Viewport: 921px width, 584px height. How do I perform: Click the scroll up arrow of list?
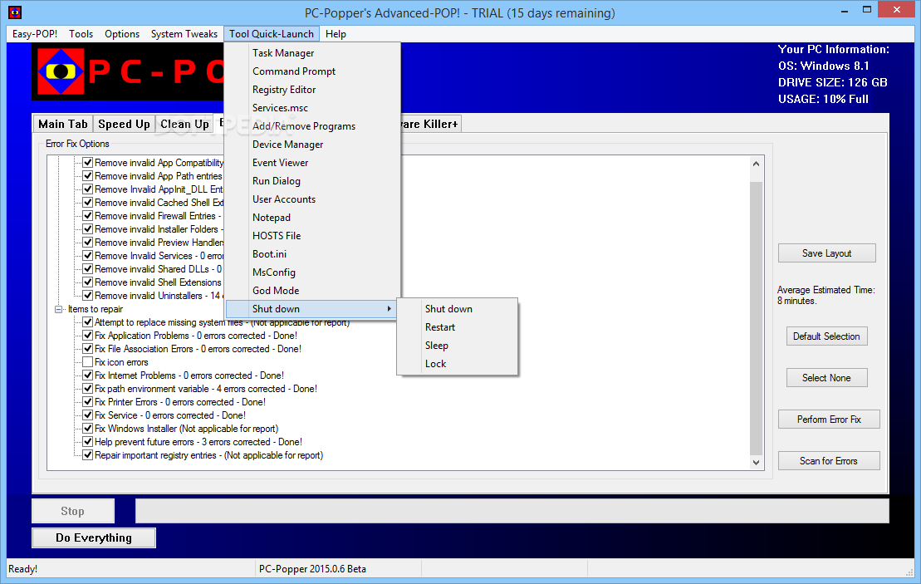coord(756,164)
